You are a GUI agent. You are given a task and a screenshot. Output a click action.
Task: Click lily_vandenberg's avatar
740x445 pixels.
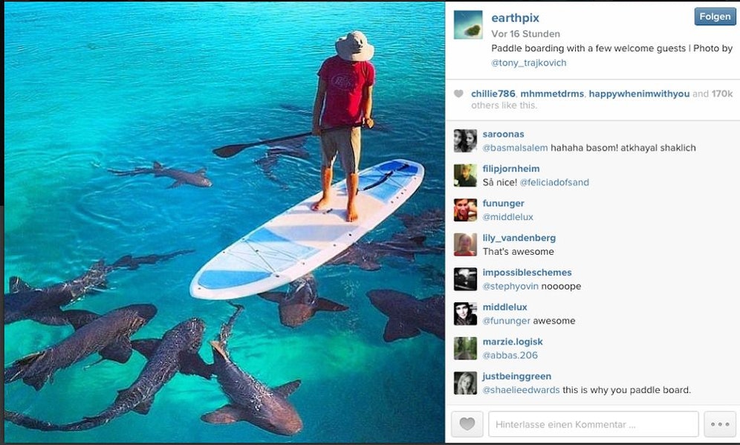465,244
